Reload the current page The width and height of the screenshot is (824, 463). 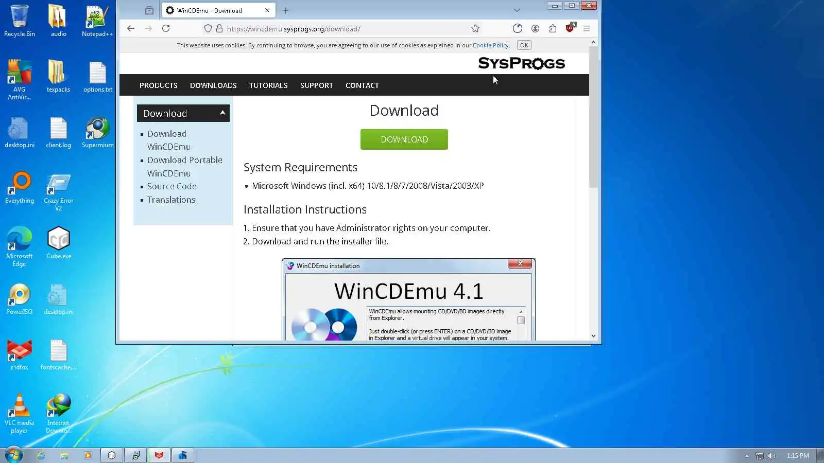pos(166,29)
